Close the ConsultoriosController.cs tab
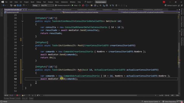Viewport: 184px width, 103px height. tap(26, 9)
